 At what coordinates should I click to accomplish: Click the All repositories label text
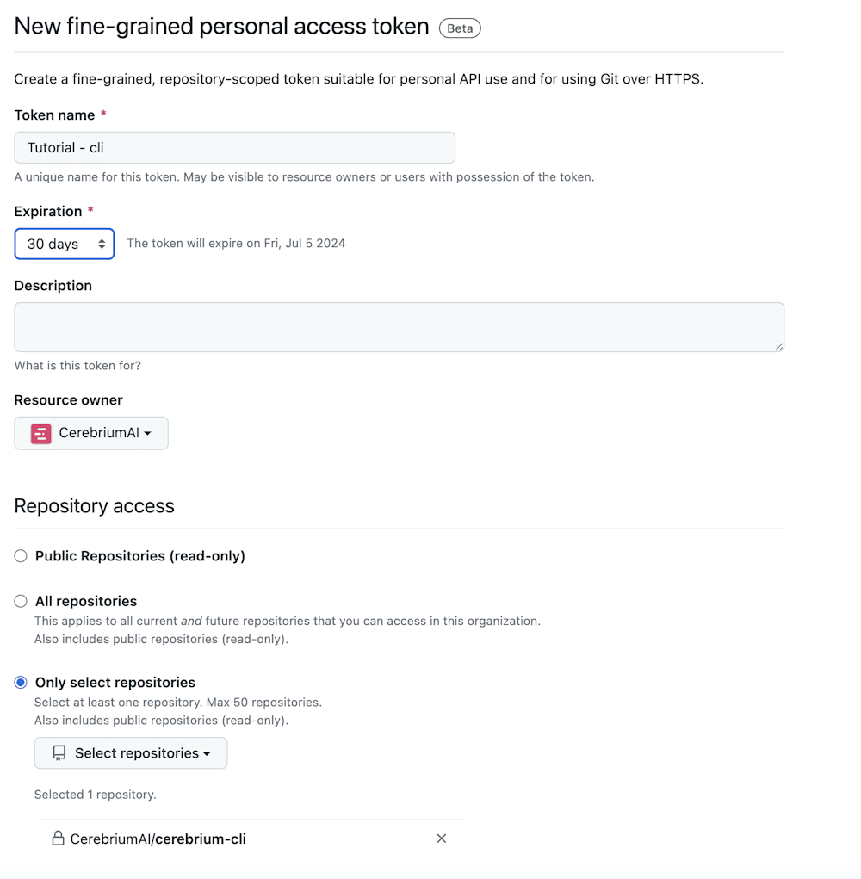pos(86,601)
